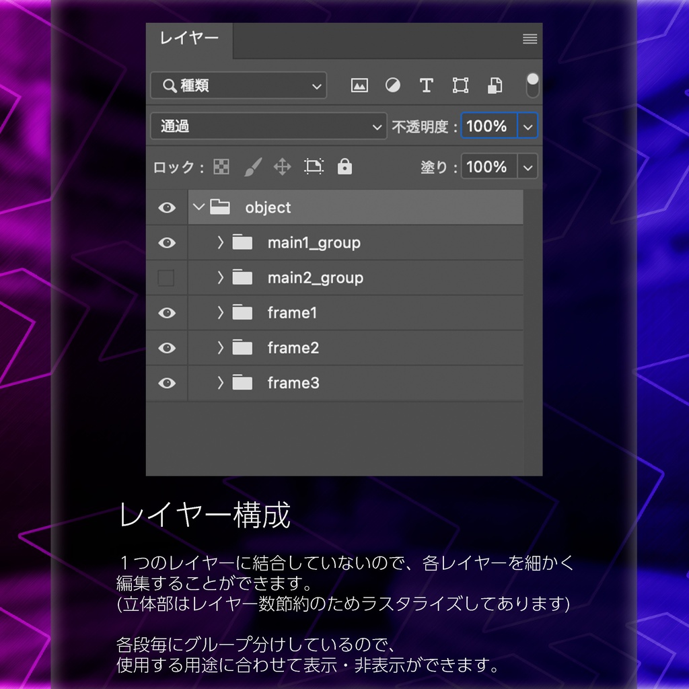Viewport: 689px width, 689px height.
Task: Click the frame1 folder icon
Action: (x=242, y=312)
